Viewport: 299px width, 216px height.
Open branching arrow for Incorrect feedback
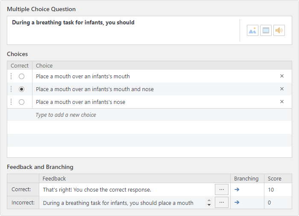(x=237, y=202)
